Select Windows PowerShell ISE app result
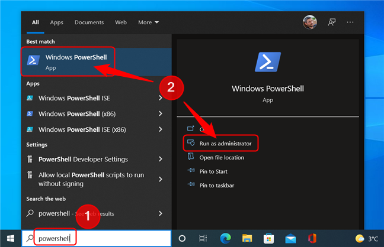Viewport: 384px width, 247px height. 74,98
